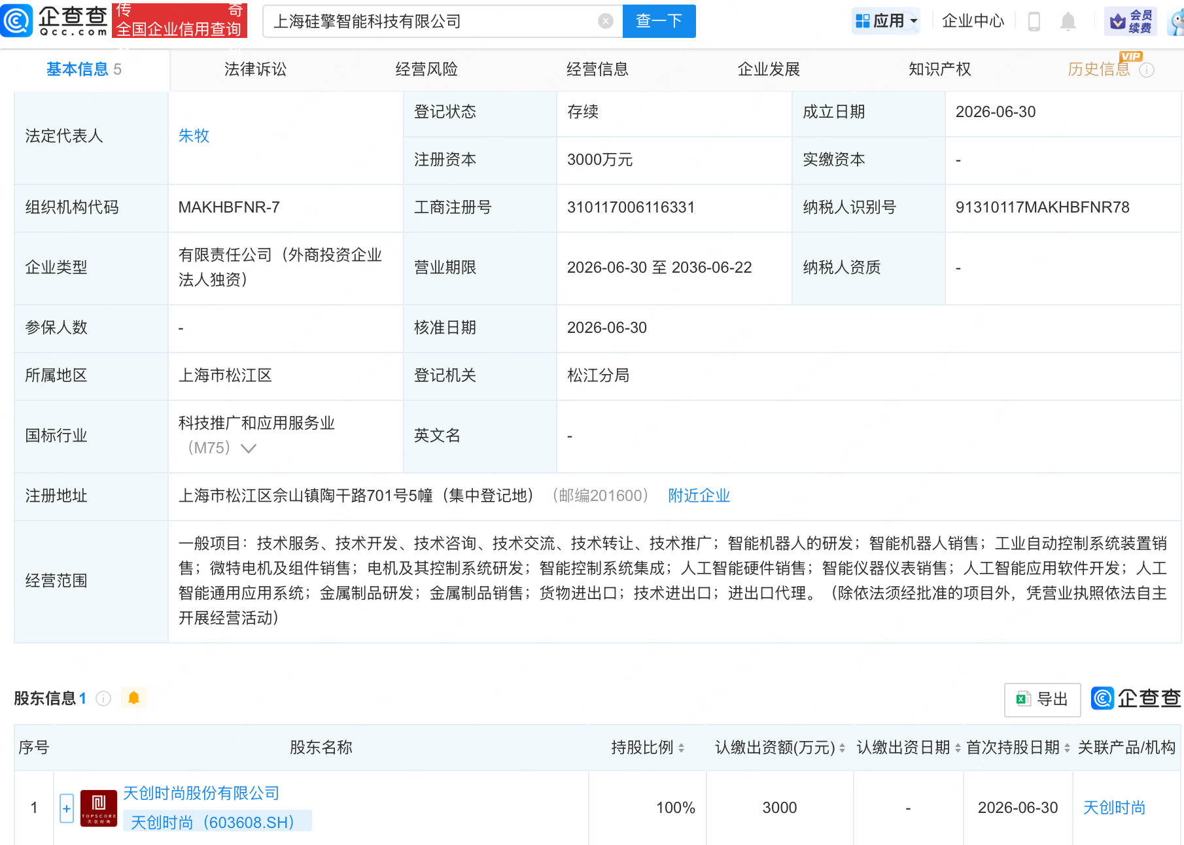The width and height of the screenshot is (1184, 845).
Task: Clear the search box text
Action: (x=606, y=22)
